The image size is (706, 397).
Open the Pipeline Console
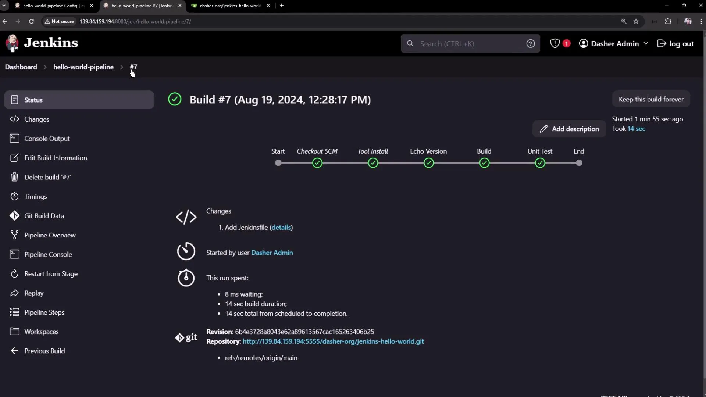pyautogui.click(x=48, y=254)
